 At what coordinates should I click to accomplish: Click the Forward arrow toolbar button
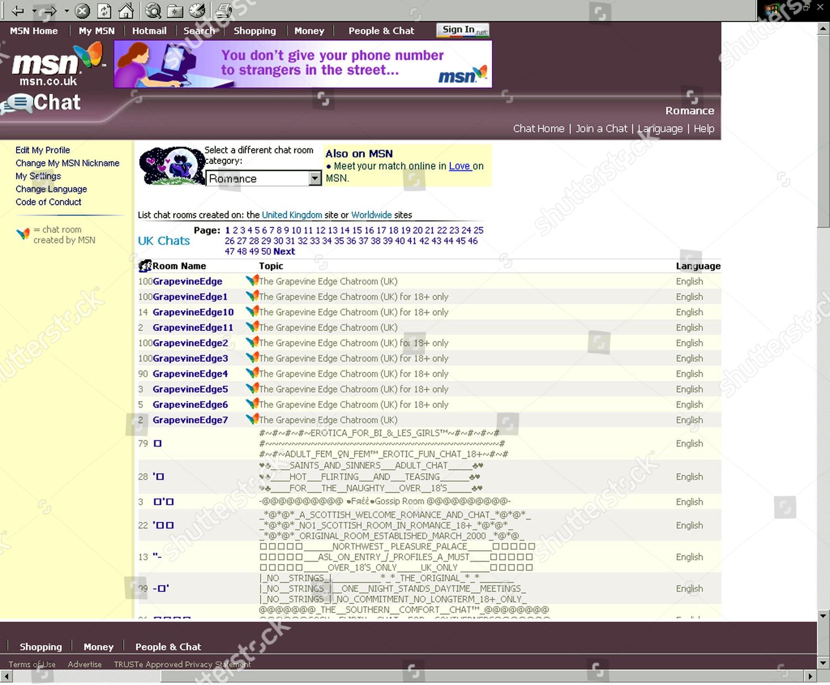point(50,11)
